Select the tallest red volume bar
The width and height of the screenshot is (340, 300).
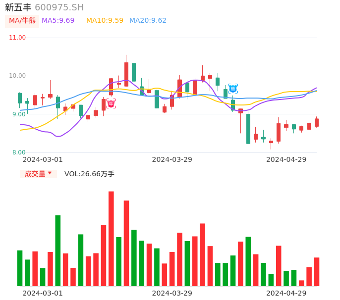(111, 239)
